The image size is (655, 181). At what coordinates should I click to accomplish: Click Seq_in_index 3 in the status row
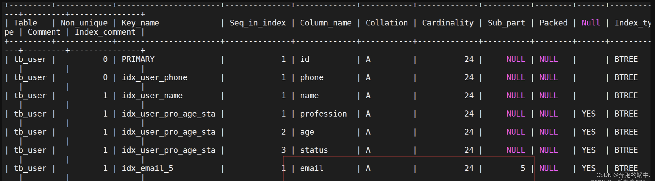click(284, 150)
